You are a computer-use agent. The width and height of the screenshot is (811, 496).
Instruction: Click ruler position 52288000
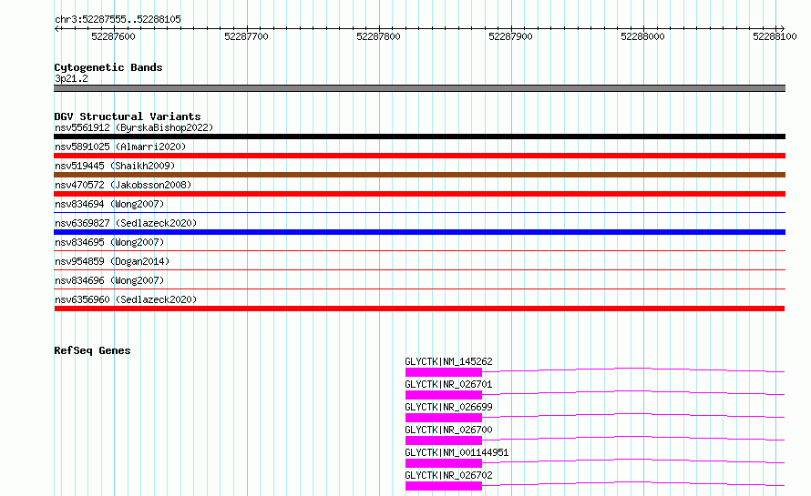[x=642, y=36]
